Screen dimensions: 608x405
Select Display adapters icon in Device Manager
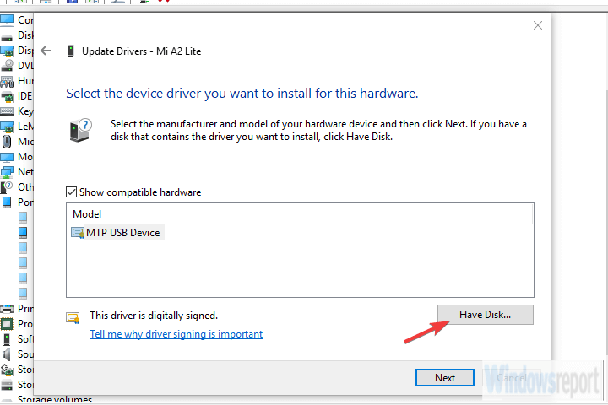(7, 51)
